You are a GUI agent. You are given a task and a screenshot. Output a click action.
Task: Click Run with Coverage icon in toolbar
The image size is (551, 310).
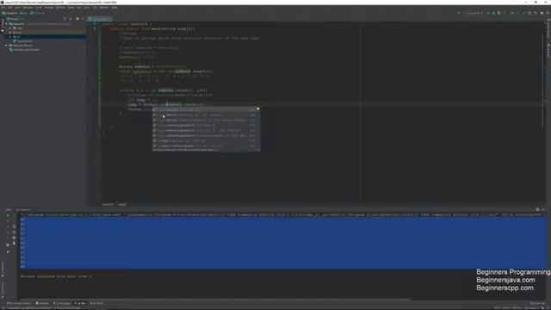(x=498, y=13)
